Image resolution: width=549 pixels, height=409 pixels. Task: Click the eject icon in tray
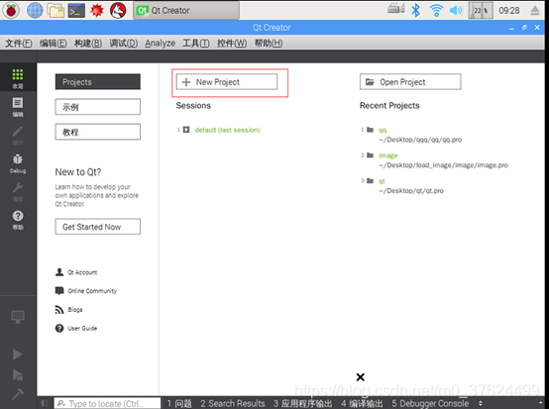tap(535, 11)
